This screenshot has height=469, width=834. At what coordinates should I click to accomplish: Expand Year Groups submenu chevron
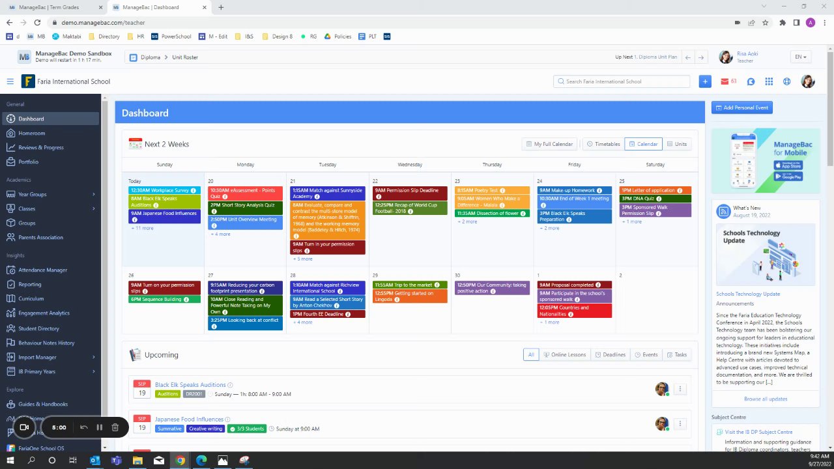94,194
